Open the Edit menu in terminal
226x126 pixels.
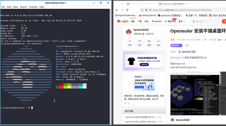pyautogui.click(x=9, y=7)
